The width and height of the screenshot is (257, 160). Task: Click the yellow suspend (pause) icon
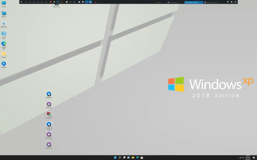[x=54, y=2]
